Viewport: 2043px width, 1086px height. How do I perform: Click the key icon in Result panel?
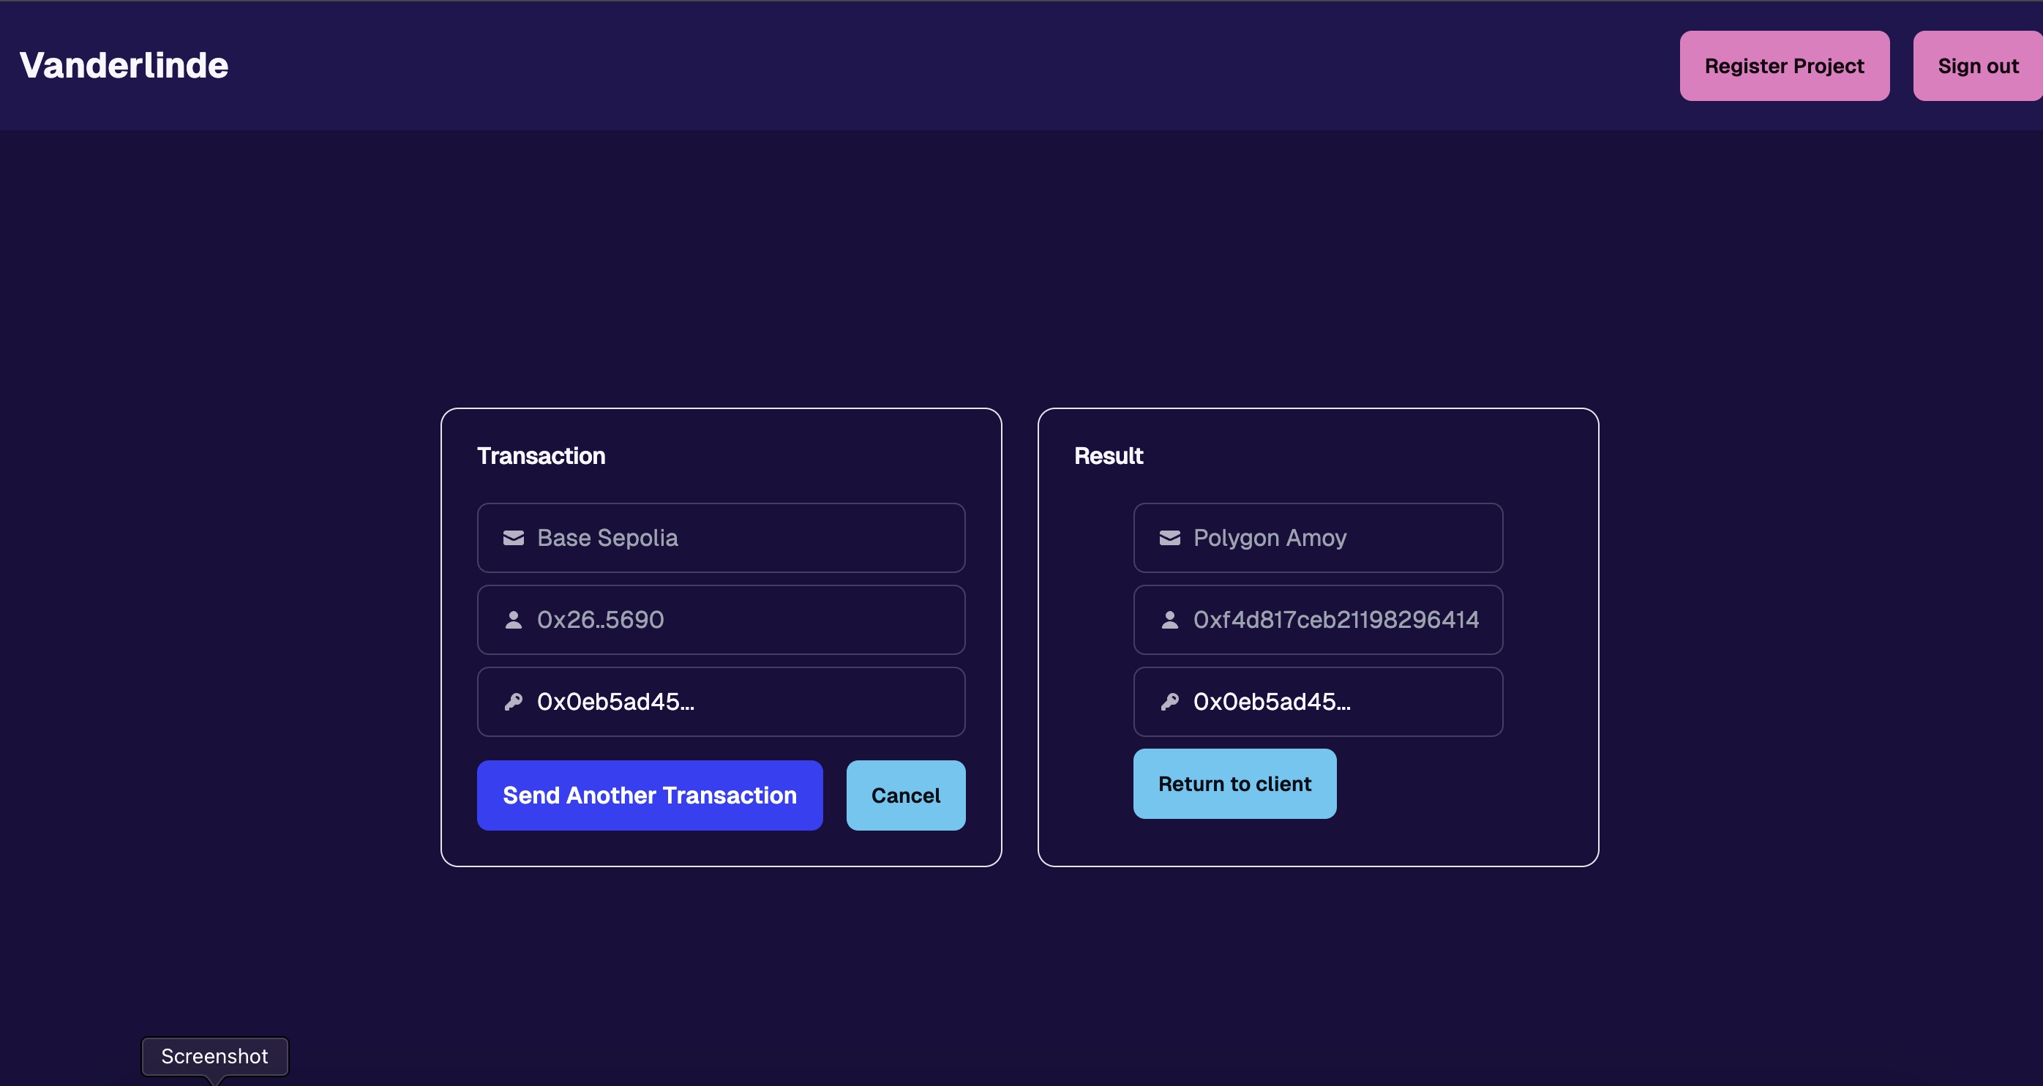pyautogui.click(x=1169, y=701)
